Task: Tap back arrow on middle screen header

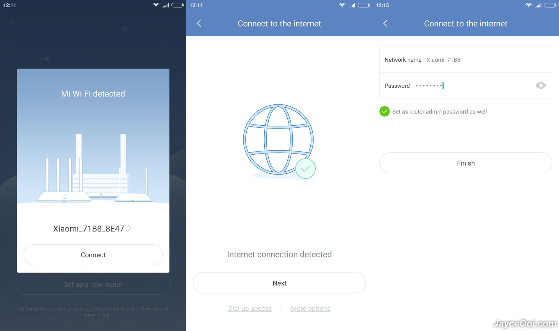Action: [x=199, y=23]
